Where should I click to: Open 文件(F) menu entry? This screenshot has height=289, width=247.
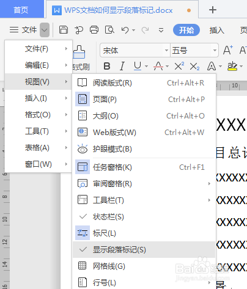[x=39, y=49]
